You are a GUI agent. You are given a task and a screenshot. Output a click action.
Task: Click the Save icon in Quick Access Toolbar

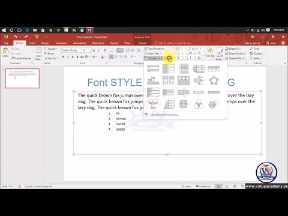tap(6, 37)
